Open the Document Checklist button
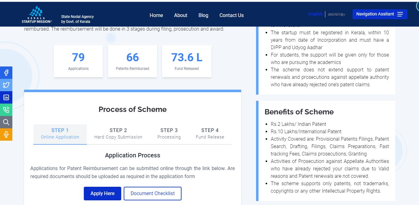This screenshot has width=419, height=205. point(152,194)
